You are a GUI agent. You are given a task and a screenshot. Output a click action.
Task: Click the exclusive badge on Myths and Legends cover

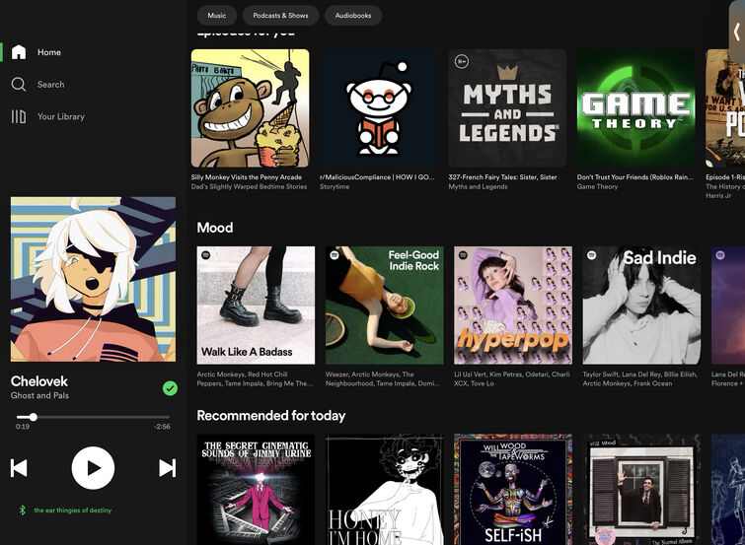coord(462,61)
